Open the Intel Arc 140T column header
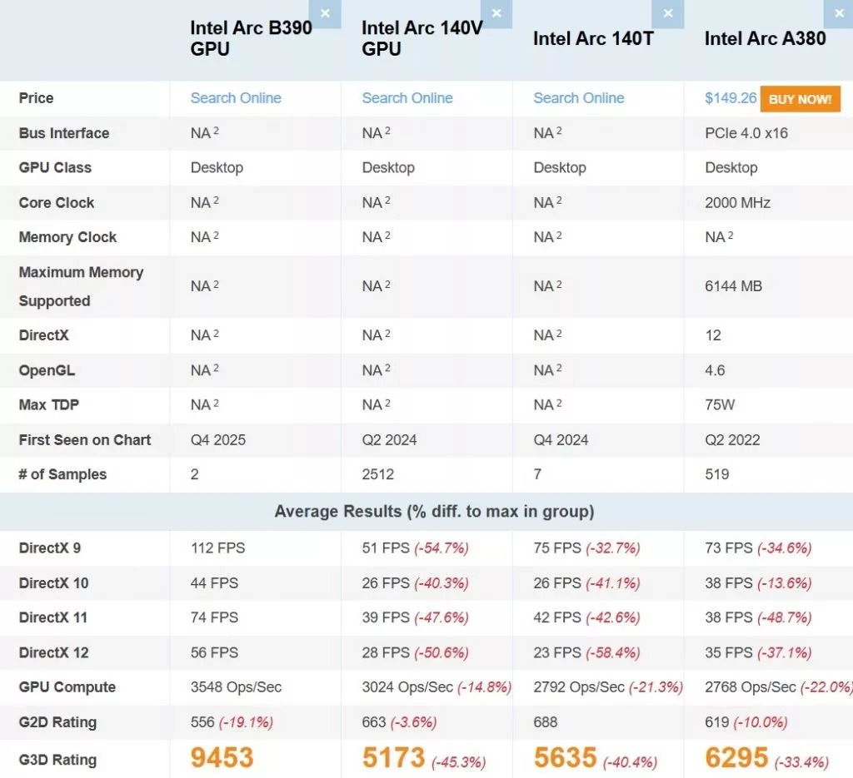This screenshot has width=853, height=778. tap(593, 38)
